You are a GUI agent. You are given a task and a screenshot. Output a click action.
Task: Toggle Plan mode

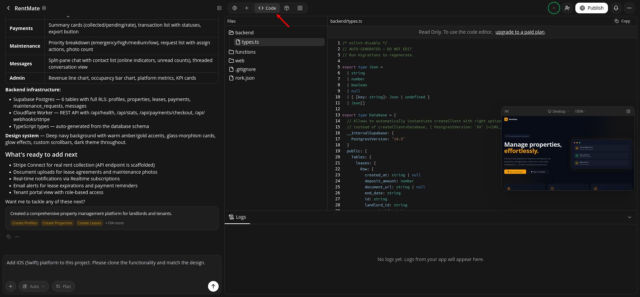63,286
